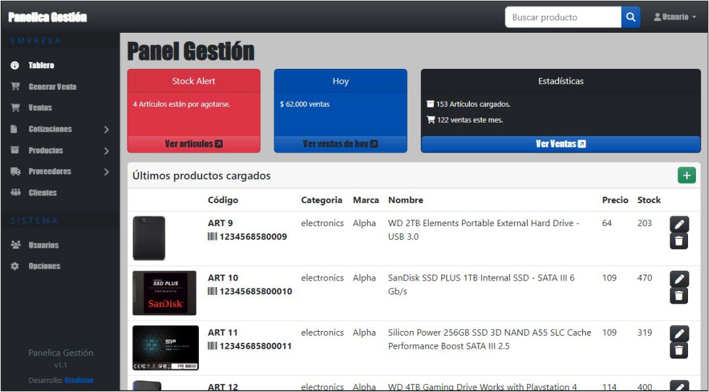Open Opciones settings in the sidebar
This screenshot has height=392, width=709.
pyautogui.click(x=44, y=266)
